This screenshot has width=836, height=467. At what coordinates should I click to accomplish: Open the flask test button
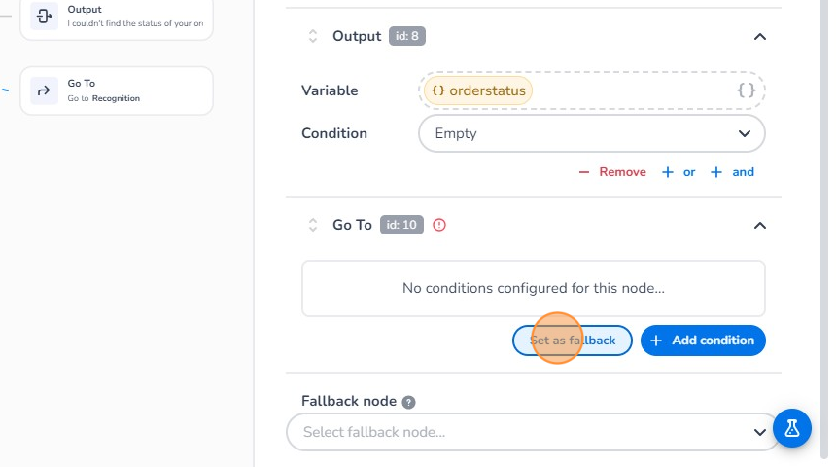[x=792, y=428]
